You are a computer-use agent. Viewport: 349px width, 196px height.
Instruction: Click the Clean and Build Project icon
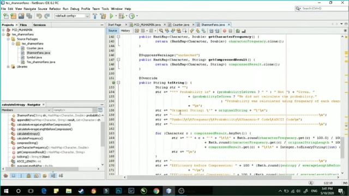click(103, 16)
